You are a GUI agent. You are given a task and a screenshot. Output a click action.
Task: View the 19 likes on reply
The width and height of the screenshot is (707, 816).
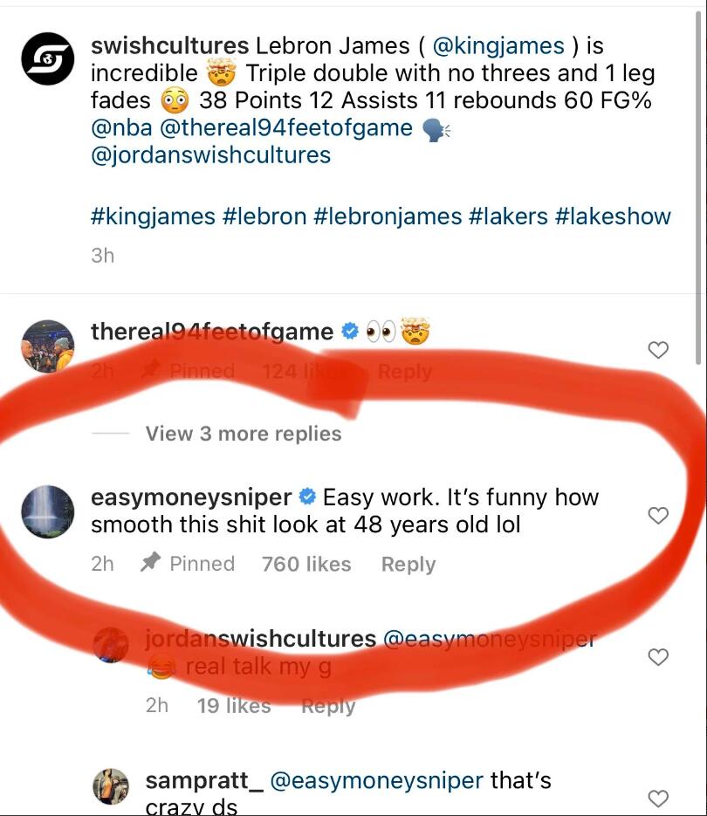point(234,706)
